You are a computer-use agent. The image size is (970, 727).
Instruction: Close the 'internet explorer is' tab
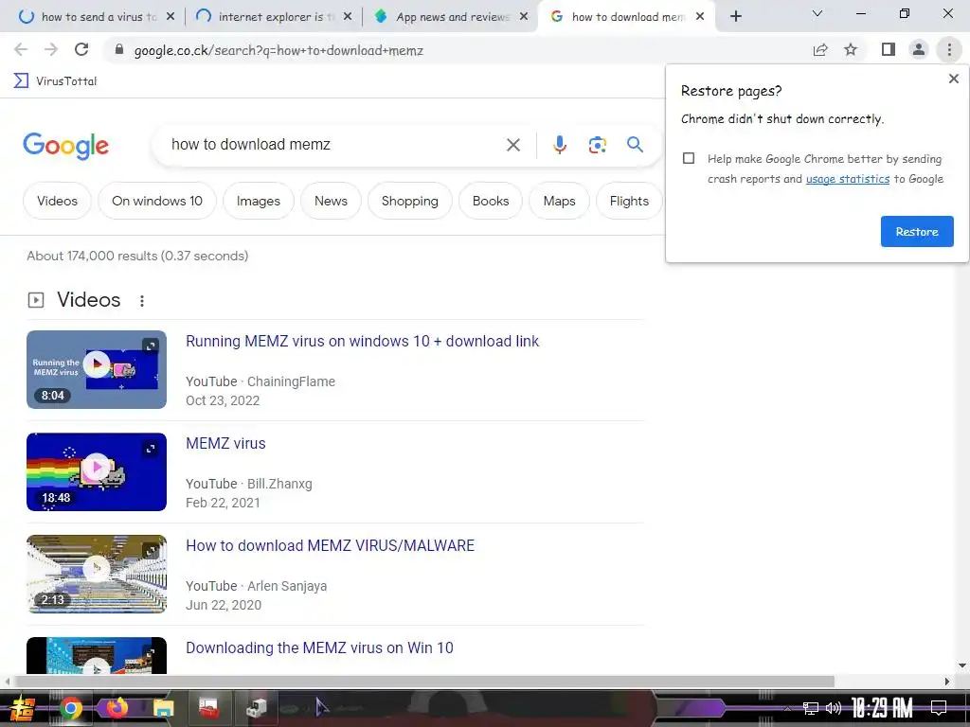coord(347,17)
